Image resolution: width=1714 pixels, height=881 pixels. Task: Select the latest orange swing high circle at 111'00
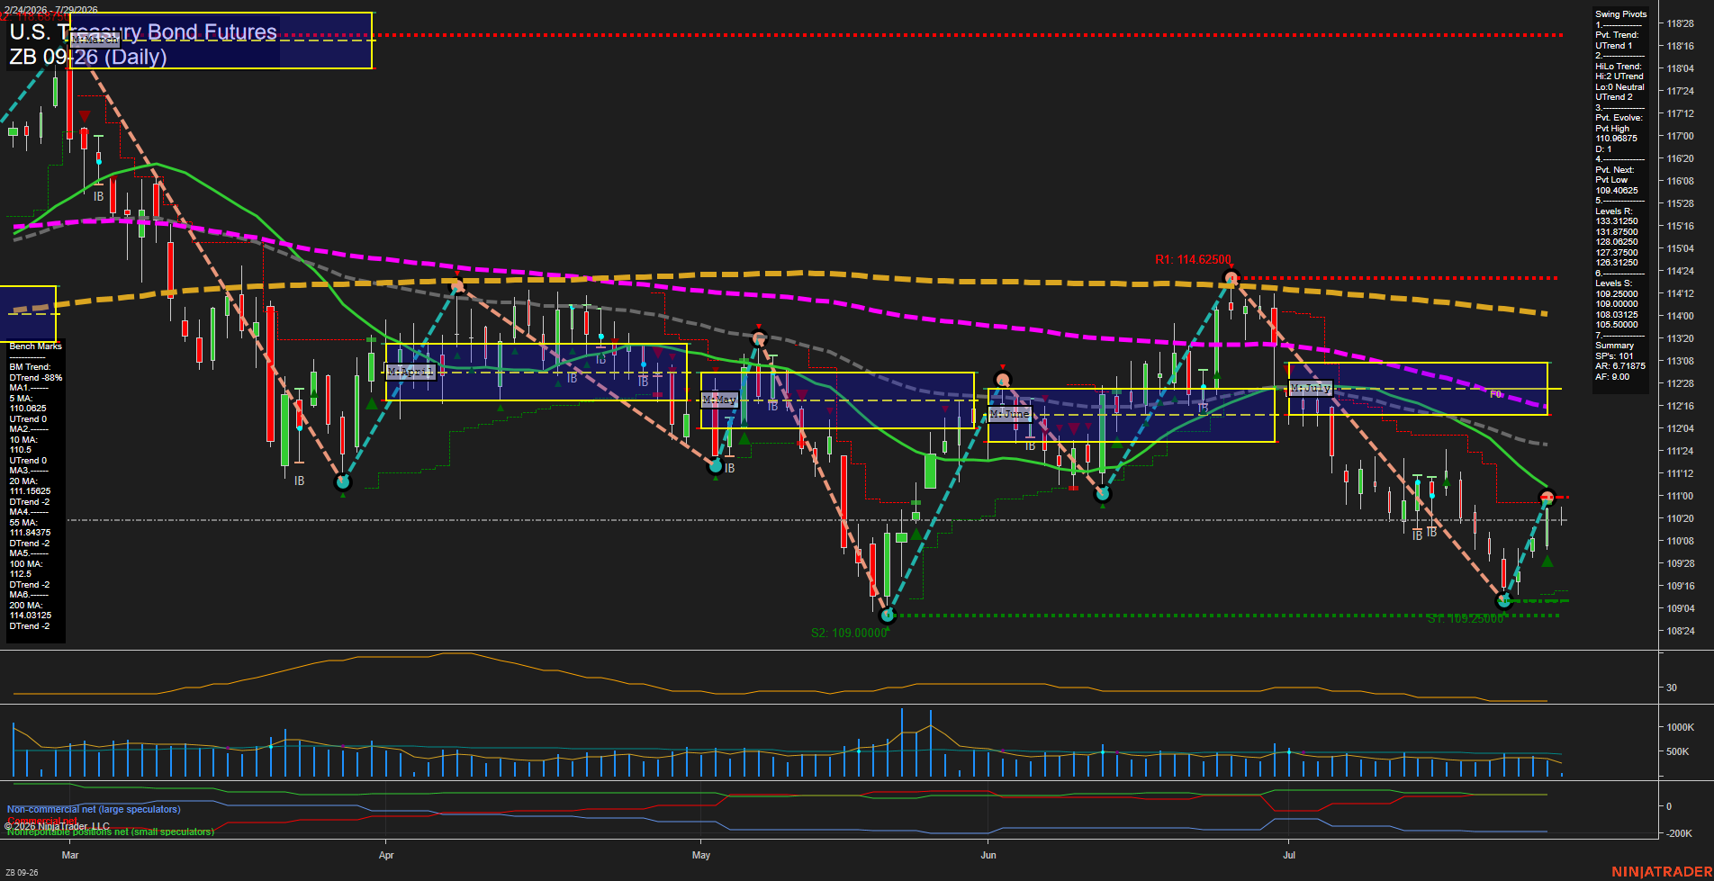1547,497
